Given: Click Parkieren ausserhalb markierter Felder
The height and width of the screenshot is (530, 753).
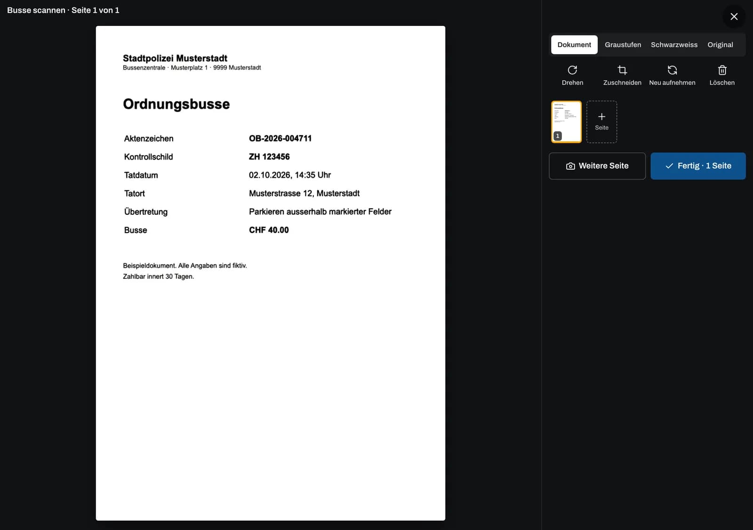Looking at the screenshot, I should point(320,212).
